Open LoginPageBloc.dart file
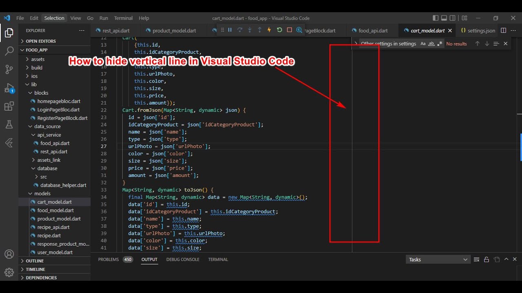 (55, 109)
